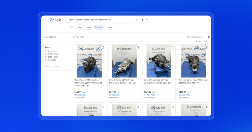Image resolution: width=252 pixels, height=132 pixels.
Task: Select price filter Over £350
Action: (46, 60)
